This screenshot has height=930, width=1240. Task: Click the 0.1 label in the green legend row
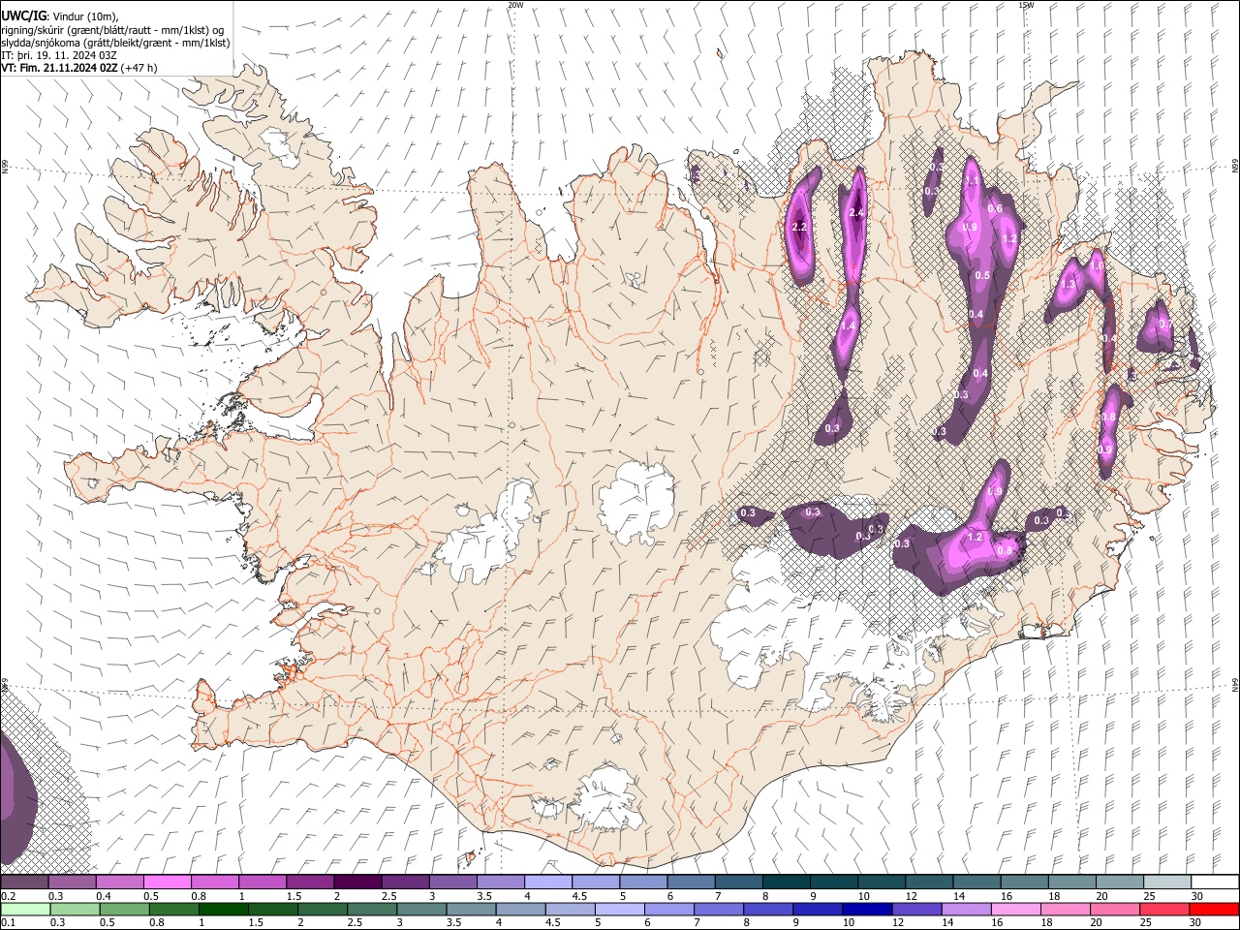click(8, 923)
